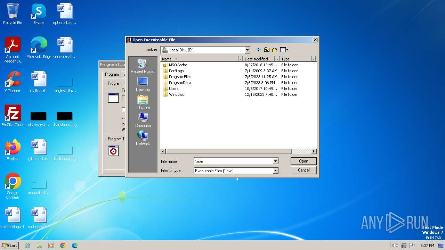445x250 pixels.
Task: Toggle the checkbox in the Program Launcher window
Action: pos(123,109)
